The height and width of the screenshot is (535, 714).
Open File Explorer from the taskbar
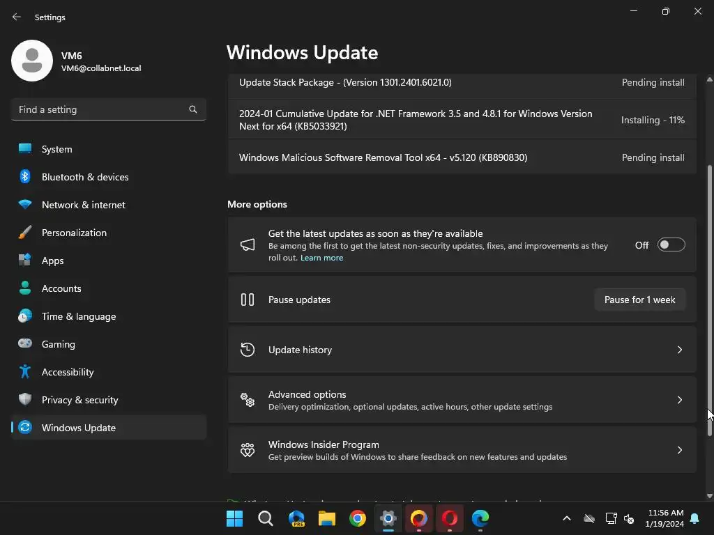(327, 518)
